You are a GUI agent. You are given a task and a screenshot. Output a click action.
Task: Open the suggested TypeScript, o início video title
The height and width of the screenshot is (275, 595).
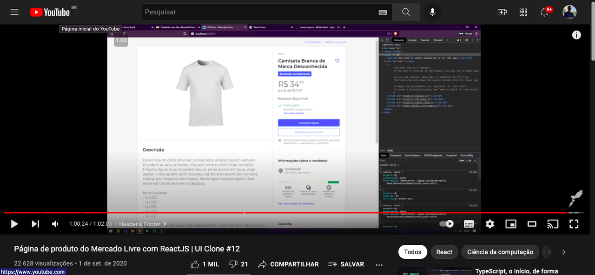coord(516,271)
